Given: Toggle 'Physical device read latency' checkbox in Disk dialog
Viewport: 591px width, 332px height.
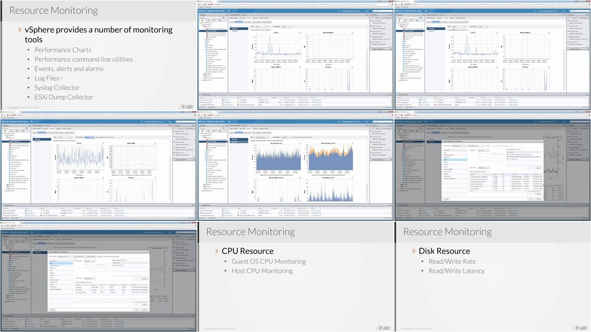Looking at the screenshot, I should tap(471, 177).
